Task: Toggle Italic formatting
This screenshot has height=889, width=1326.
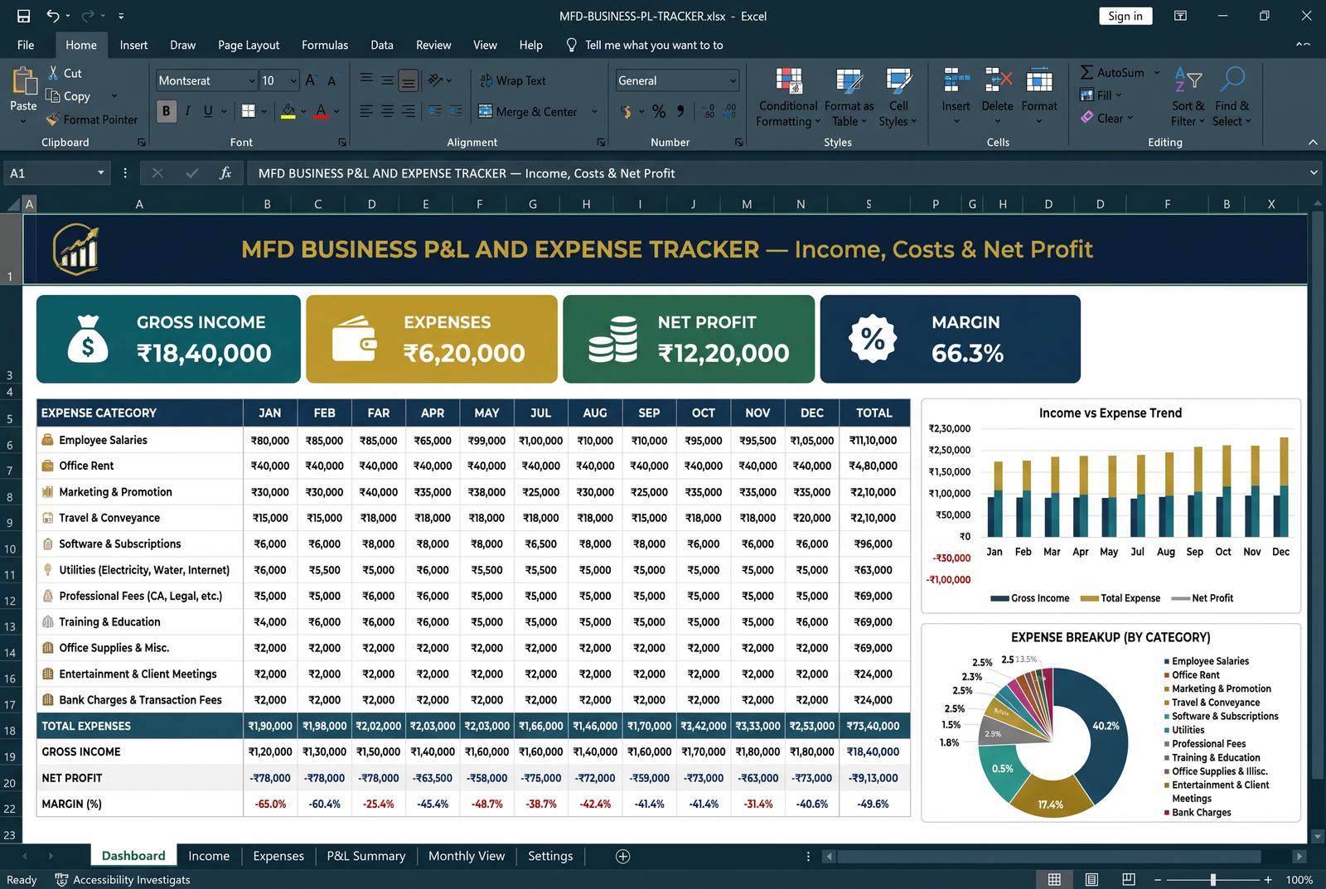Action: tap(188, 111)
